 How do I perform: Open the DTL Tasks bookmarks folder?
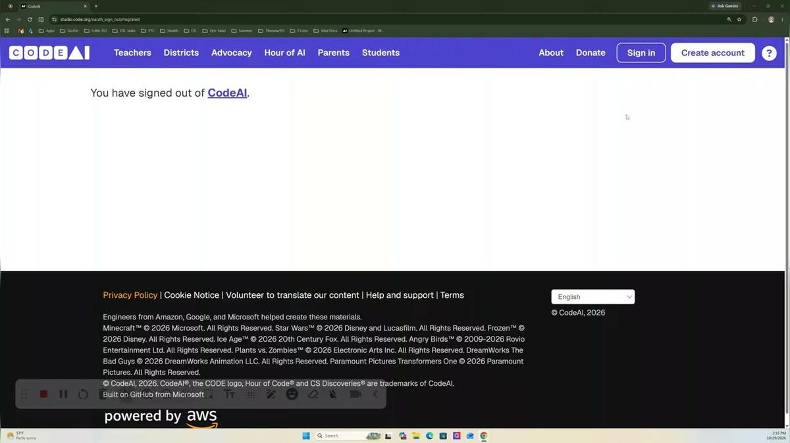[x=124, y=31]
